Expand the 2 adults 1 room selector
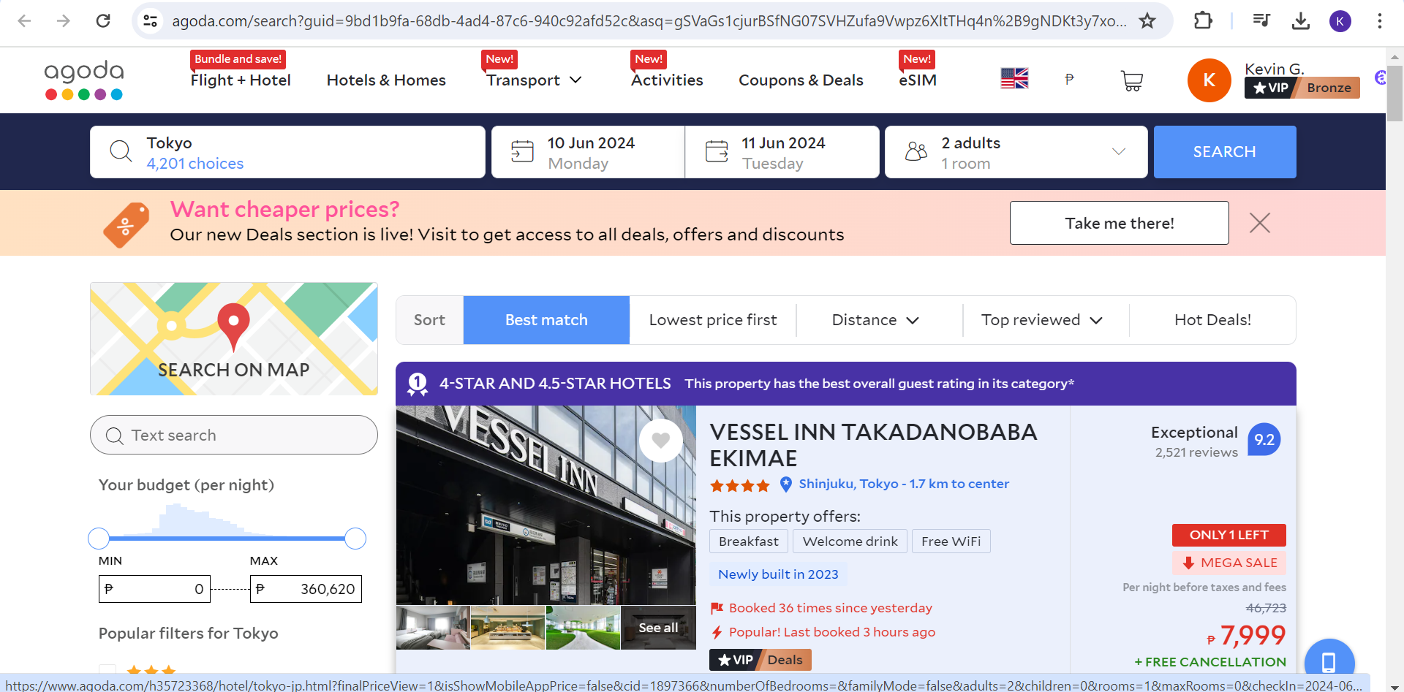Image resolution: width=1404 pixels, height=692 pixels. 1016,152
